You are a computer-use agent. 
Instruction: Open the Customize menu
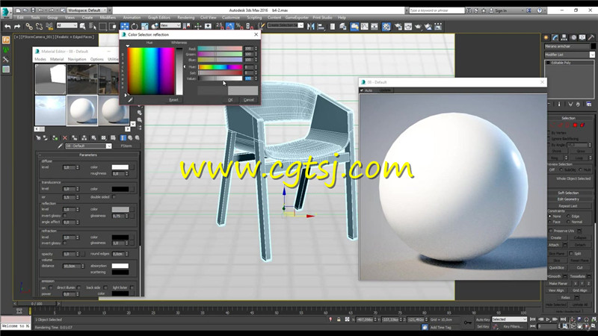point(231,17)
